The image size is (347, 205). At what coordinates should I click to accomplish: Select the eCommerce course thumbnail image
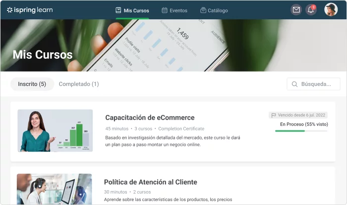(55, 130)
